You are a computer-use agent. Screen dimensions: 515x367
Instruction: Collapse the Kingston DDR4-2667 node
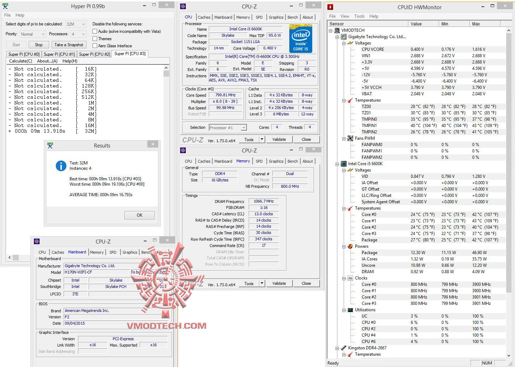click(337, 348)
